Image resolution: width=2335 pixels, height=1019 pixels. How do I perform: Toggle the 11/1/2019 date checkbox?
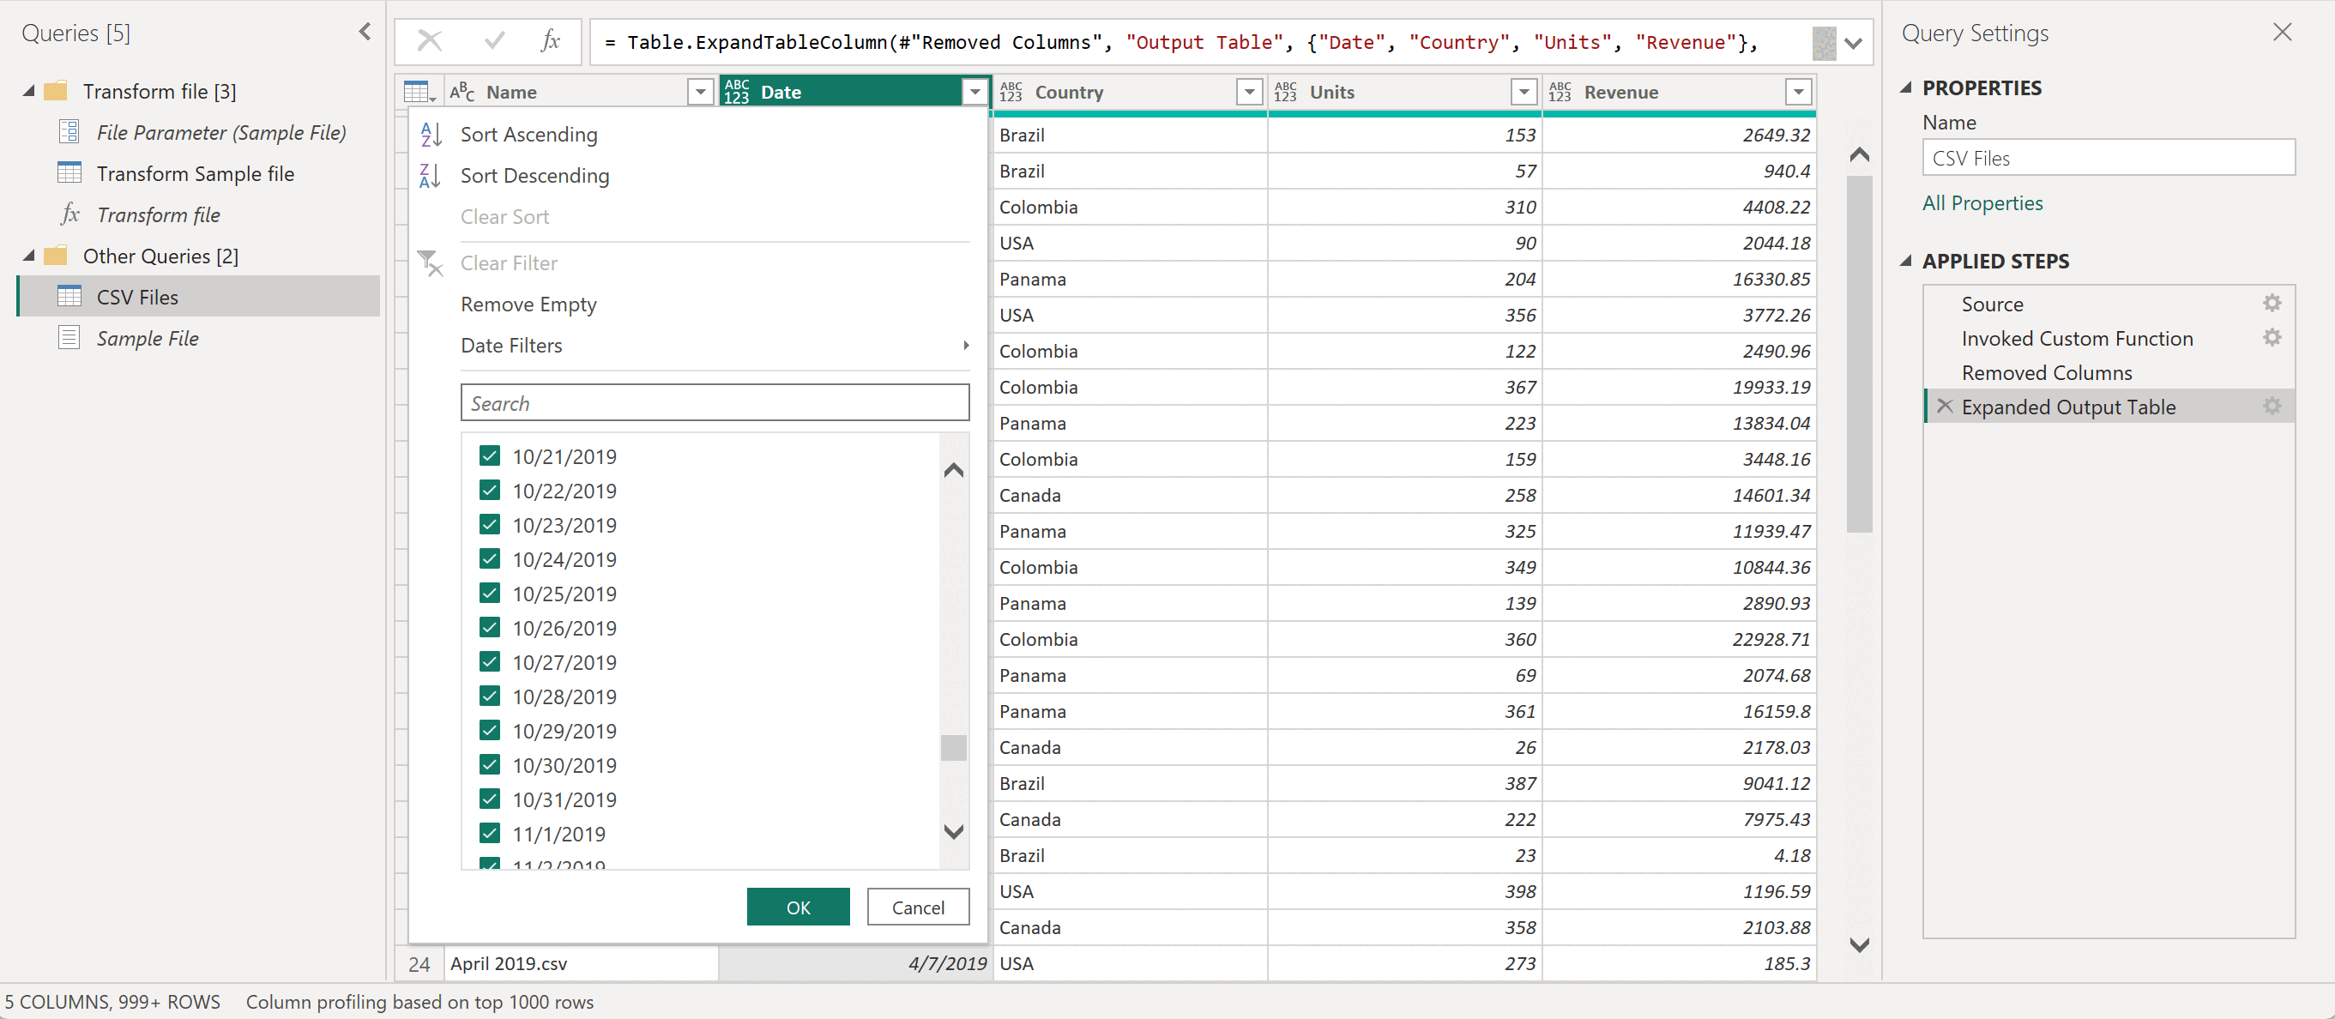(x=490, y=833)
